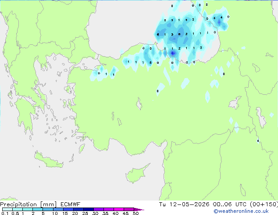The width and height of the screenshot is (278, 215).
Task: Click the '0.5' legend tick label
Action: [15, 213]
